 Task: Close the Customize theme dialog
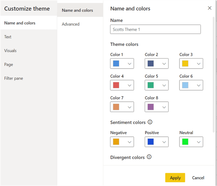coord(210,8)
